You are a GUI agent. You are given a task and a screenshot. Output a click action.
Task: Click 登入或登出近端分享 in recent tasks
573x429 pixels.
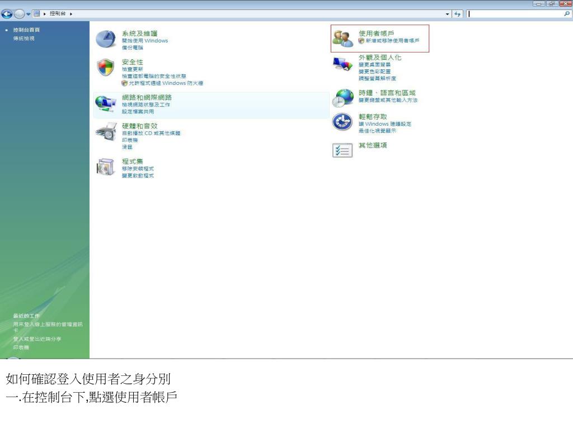pyautogui.click(x=37, y=339)
